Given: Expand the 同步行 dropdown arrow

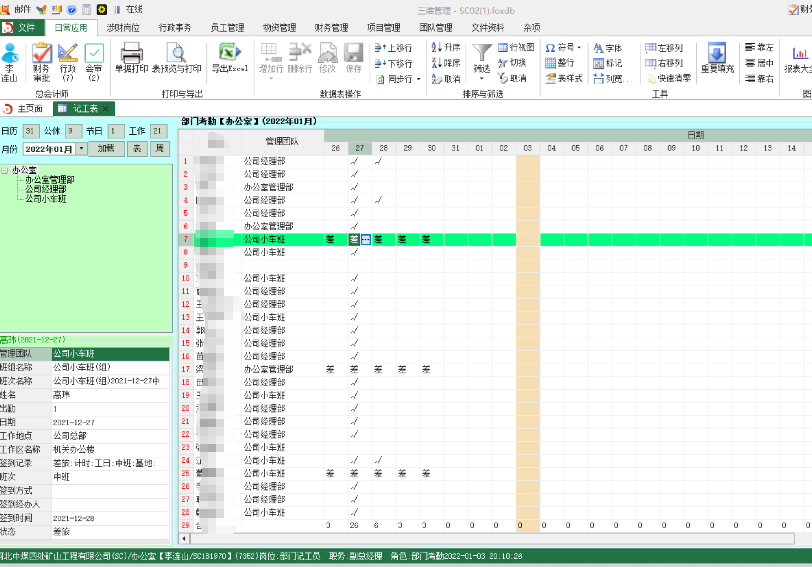Looking at the screenshot, I should click(419, 79).
